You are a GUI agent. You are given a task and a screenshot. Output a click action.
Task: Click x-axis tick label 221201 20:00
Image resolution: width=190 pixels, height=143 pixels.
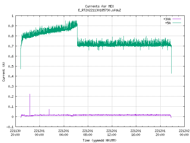[160, 133]
